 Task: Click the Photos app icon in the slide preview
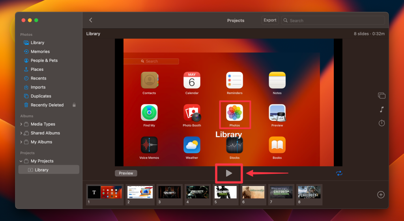point(234,113)
